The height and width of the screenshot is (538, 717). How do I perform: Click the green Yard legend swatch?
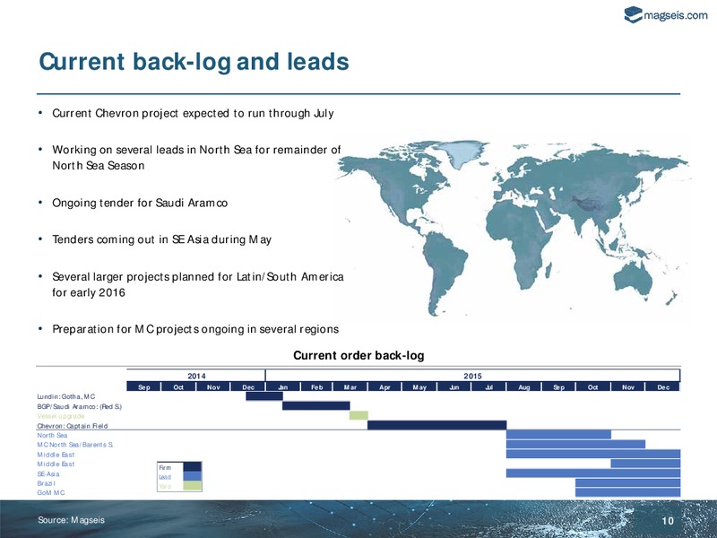[x=192, y=486]
